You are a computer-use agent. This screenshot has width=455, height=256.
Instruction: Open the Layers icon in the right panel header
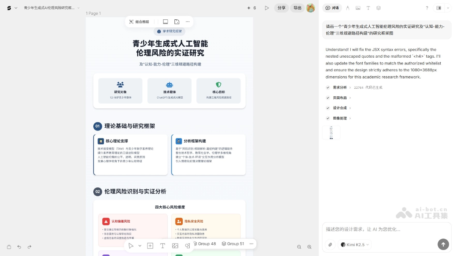click(x=378, y=8)
